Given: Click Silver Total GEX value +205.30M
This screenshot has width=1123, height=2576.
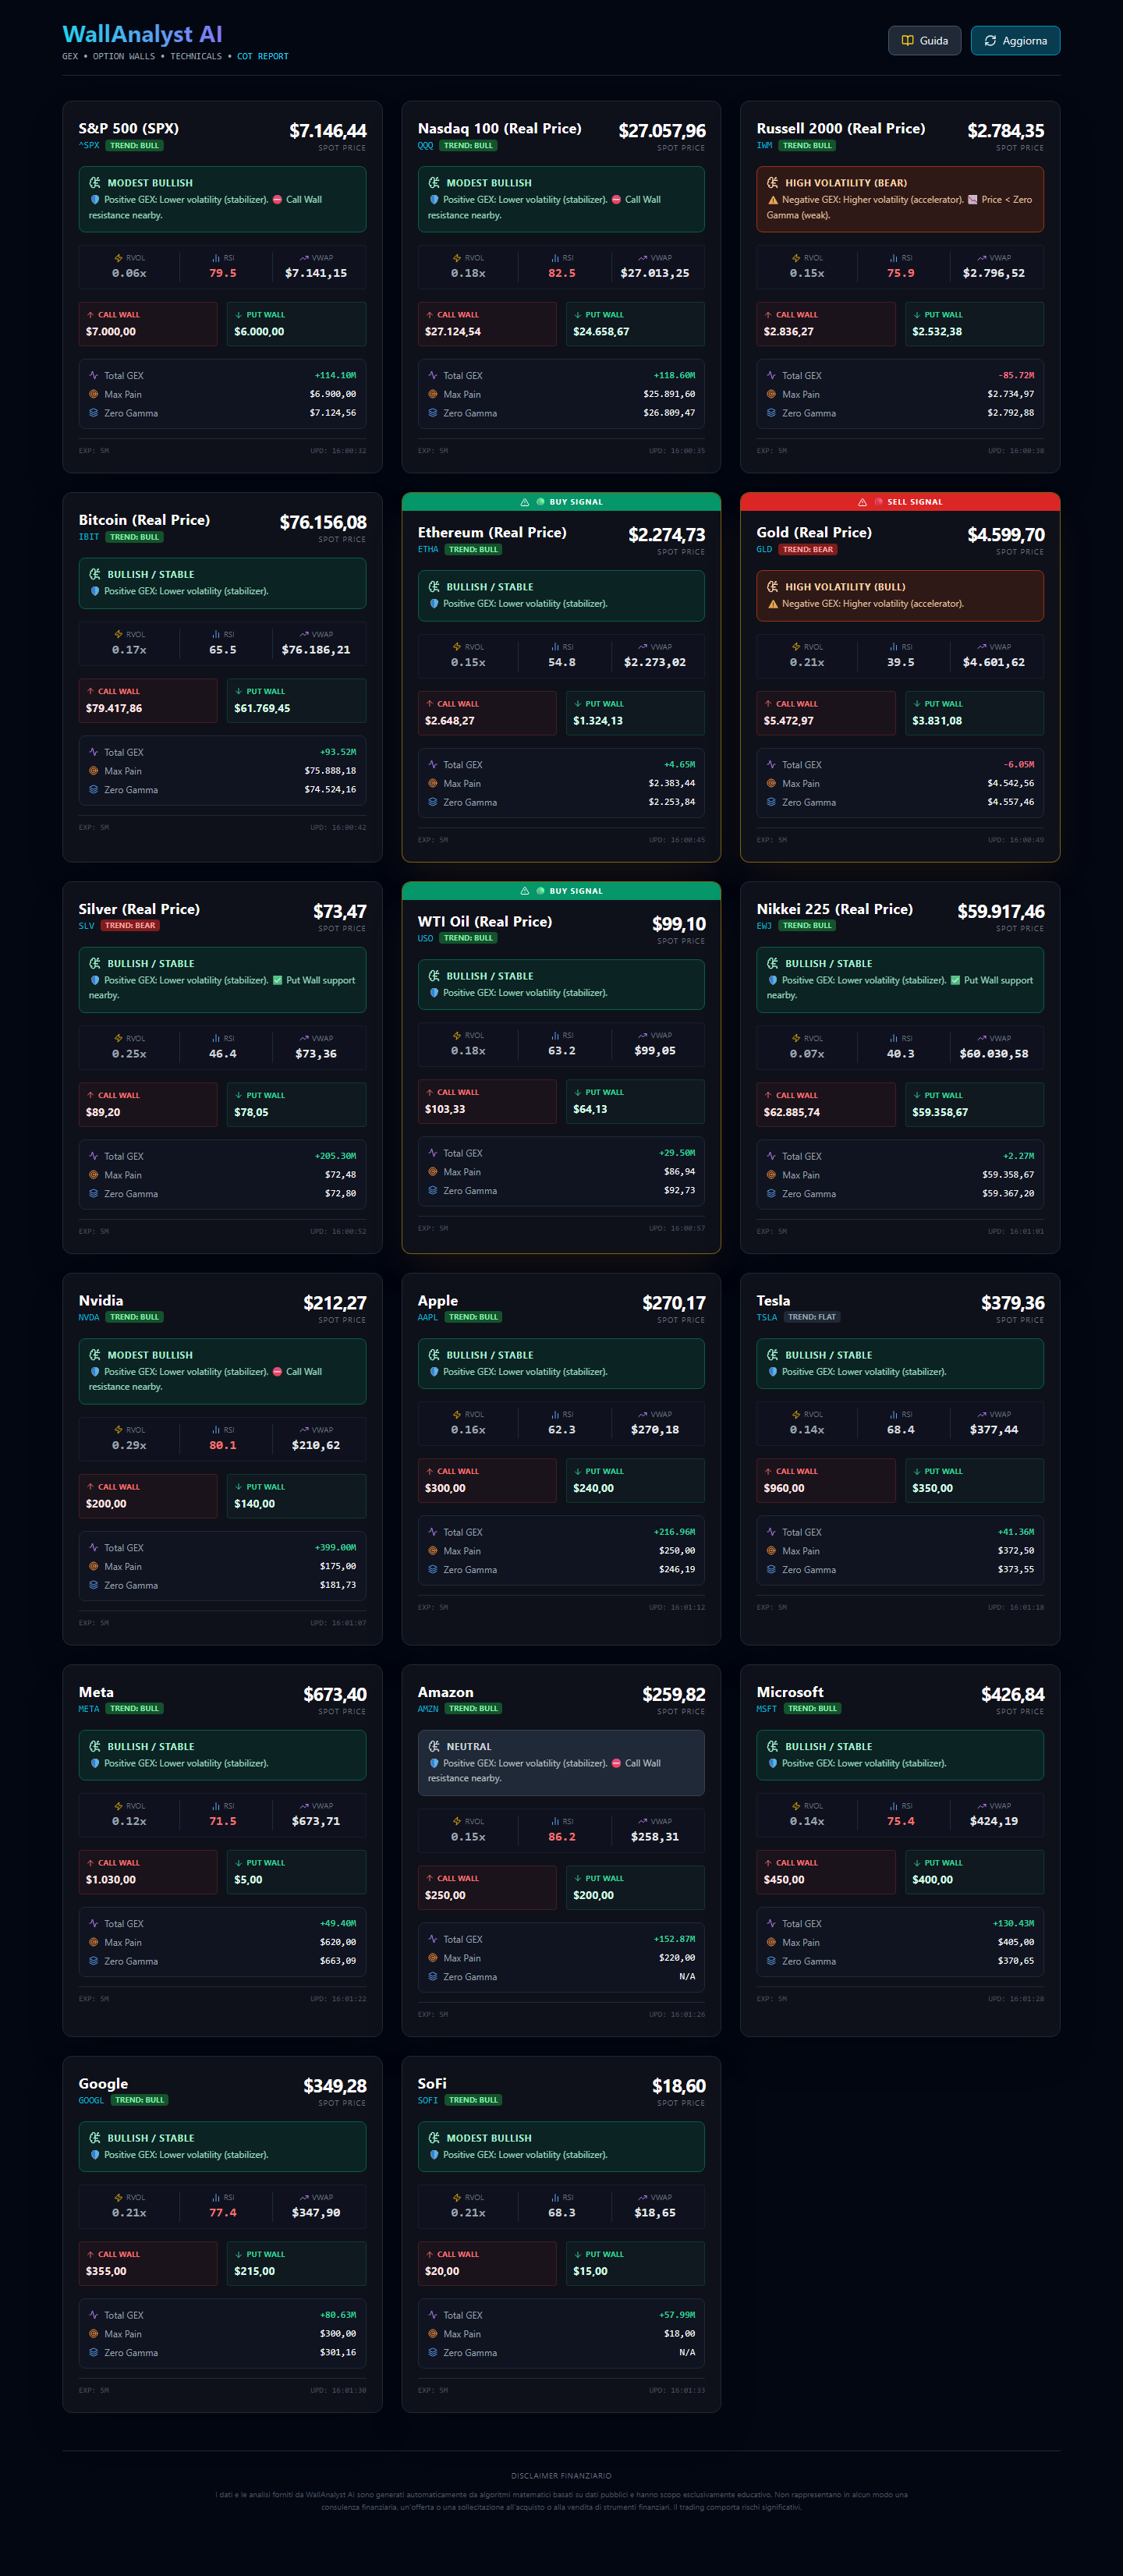Looking at the screenshot, I should (335, 1157).
